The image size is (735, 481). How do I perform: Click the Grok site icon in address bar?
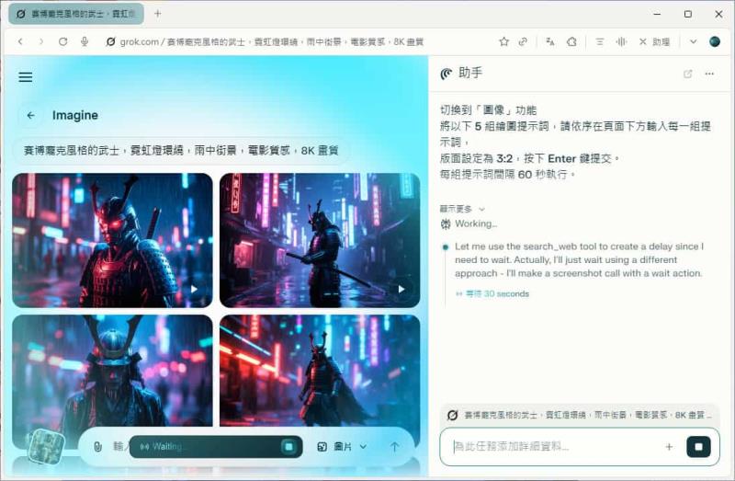pyautogui.click(x=110, y=41)
